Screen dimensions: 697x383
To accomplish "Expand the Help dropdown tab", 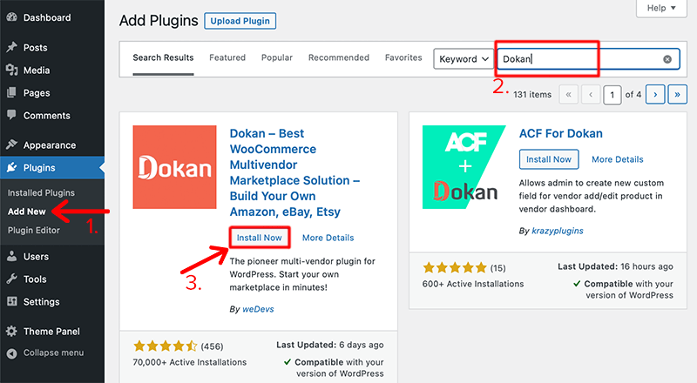I will coord(661,9).
